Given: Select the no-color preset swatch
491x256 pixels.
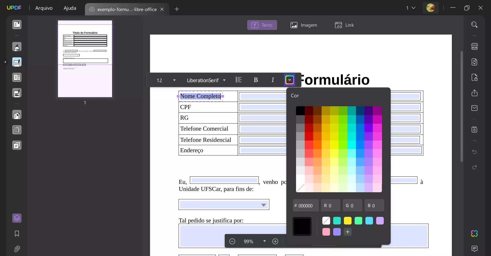Looking at the screenshot, I should 326,221.
